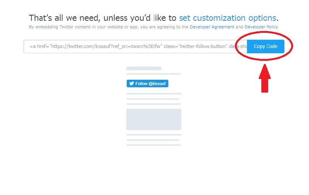Click the Twitter bird icon in the Follow button

click(x=132, y=84)
